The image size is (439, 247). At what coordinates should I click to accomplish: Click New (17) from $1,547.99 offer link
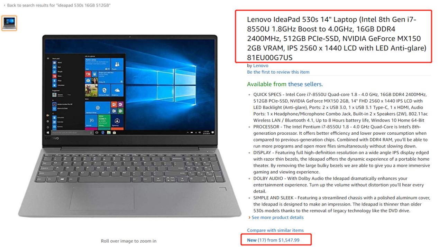273,240
